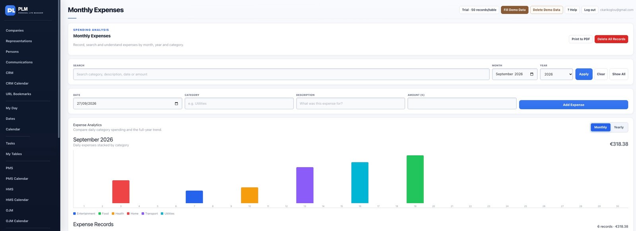Click Print to PDF
Viewport: 636px width, 231px height.
[580, 39]
